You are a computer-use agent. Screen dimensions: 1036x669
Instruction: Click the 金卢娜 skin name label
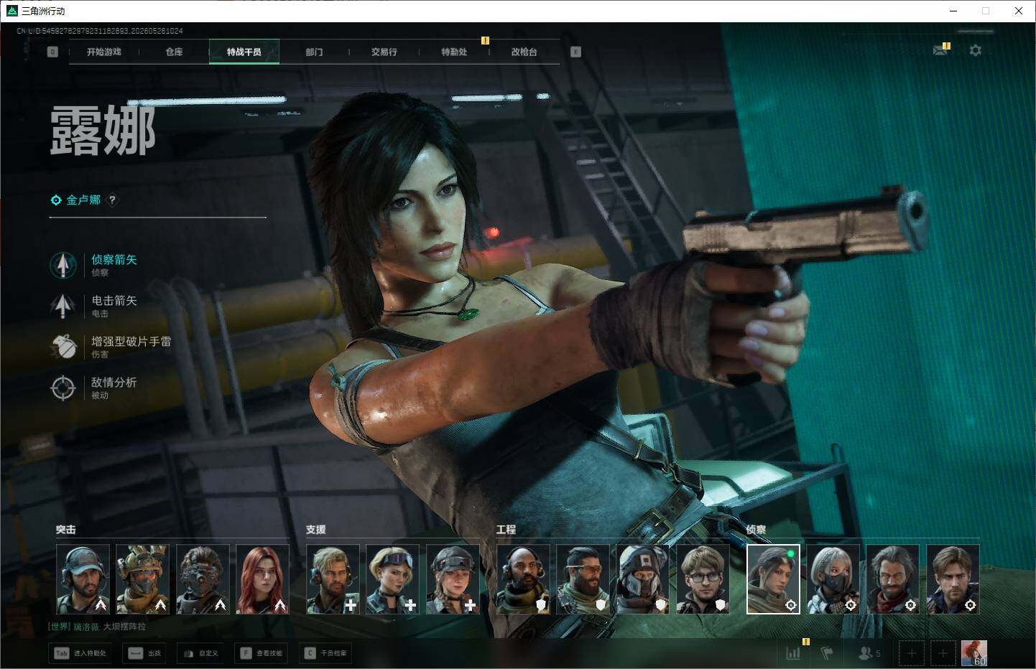pyautogui.click(x=83, y=200)
